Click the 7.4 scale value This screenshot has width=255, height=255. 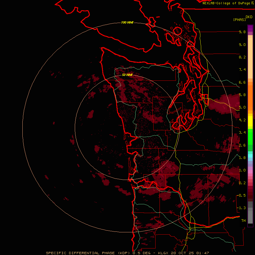[x=242, y=70]
